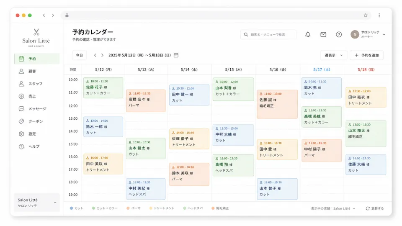402x226 pixels.
Task: Open ヘルプ in sidebar
Action: tap(37, 146)
